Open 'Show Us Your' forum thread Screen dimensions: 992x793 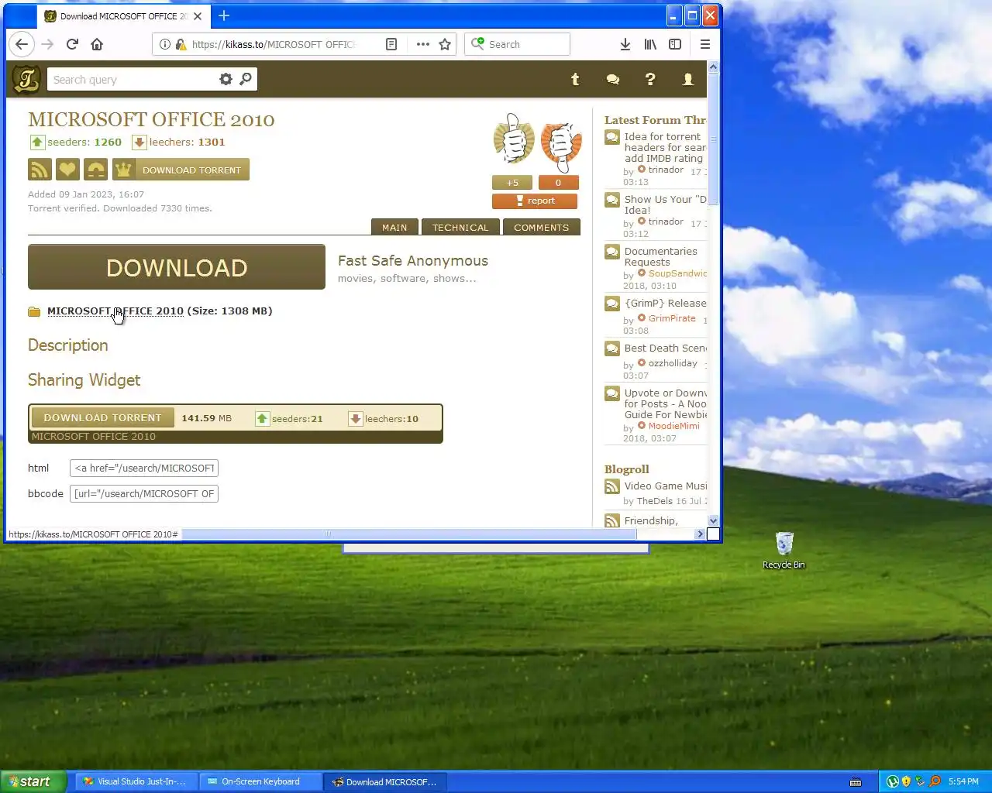tap(665, 204)
